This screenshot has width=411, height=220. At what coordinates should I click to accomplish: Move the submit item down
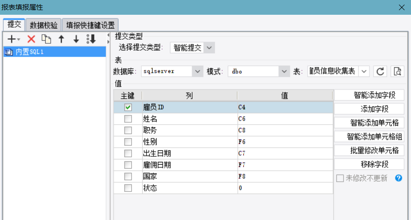point(76,39)
